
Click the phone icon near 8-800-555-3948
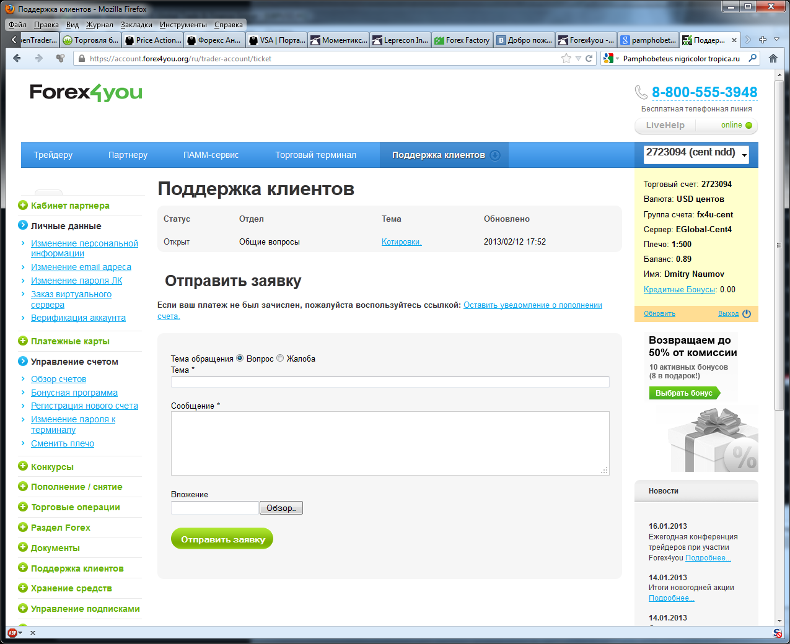point(641,92)
